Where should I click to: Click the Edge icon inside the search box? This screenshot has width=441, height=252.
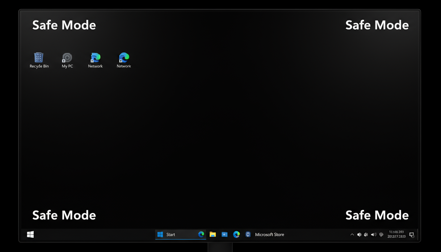pyautogui.click(x=201, y=235)
